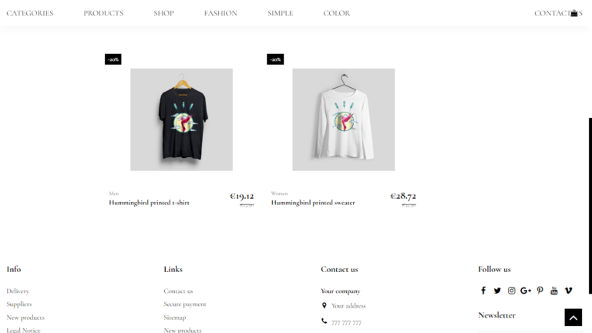This screenshot has height=333, width=592.
Task: Open the Instagram social icon
Action: 511,291
